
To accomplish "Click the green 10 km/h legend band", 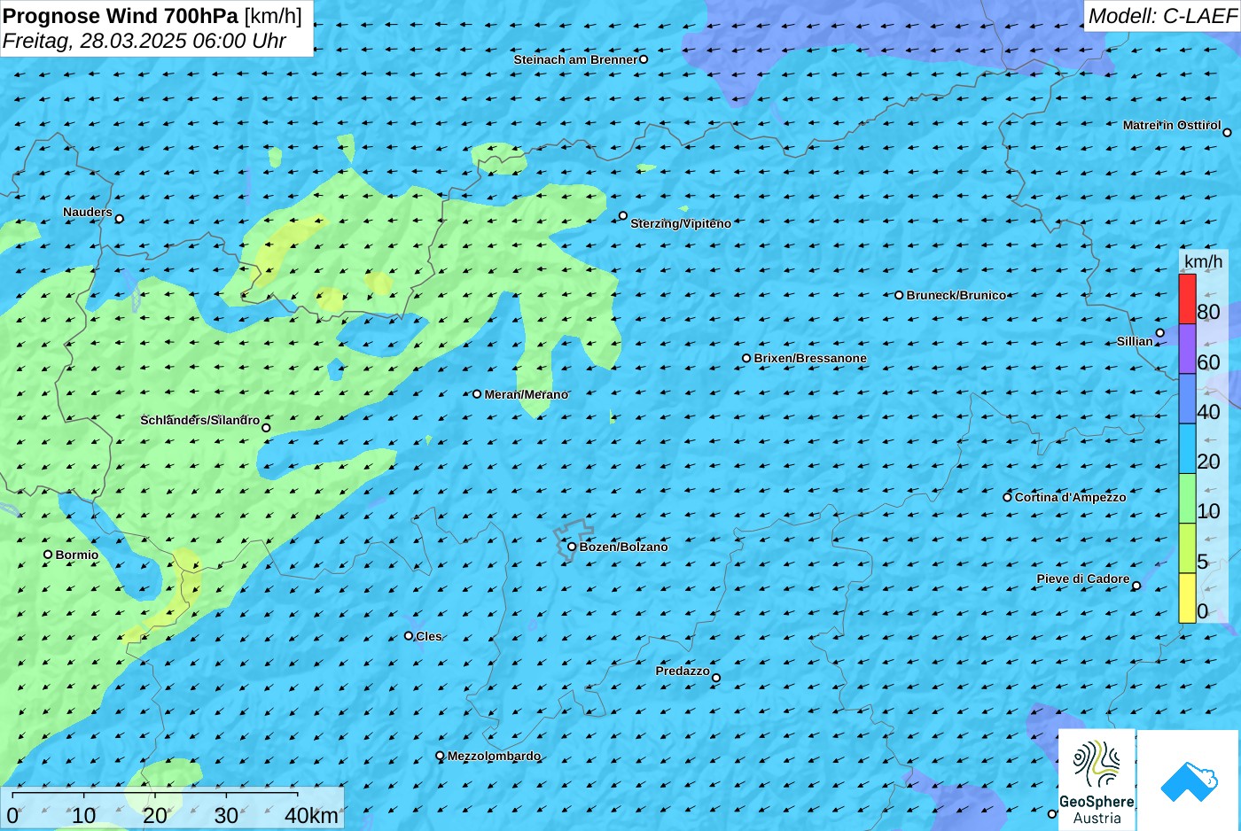I will click(1187, 499).
